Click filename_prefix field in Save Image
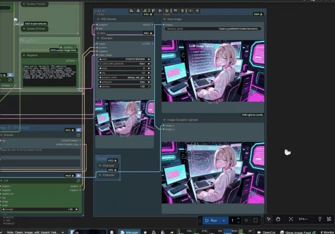Screen dimensions: 335x234 [x=213, y=29]
